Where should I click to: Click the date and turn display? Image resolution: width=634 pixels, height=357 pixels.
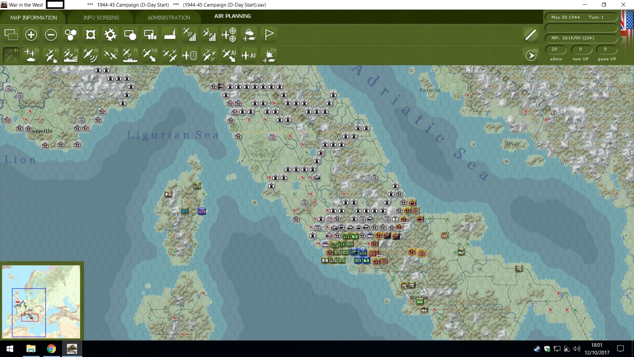(581, 17)
